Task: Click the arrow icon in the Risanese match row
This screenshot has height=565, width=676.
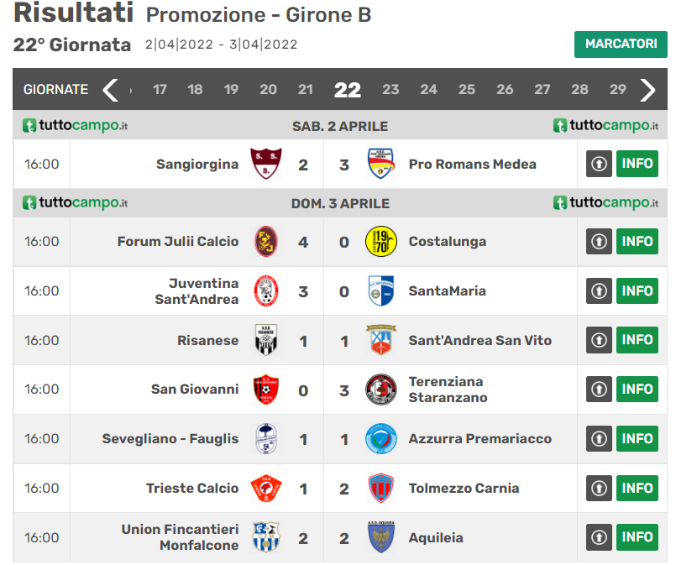Action: pyautogui.click(x=599, y=340)
